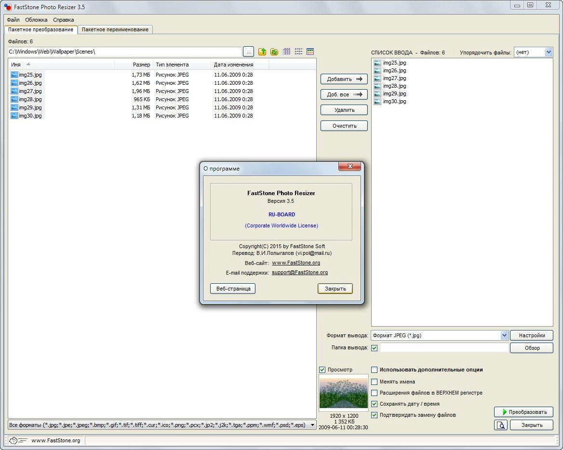Close the About dialog with X
The image size is (563, 450).
[x=350, y=166]
